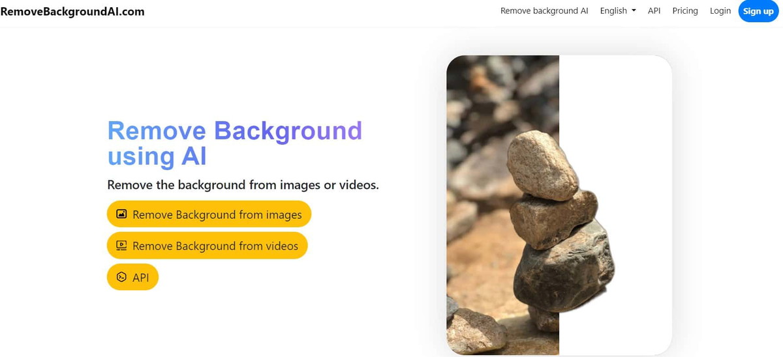The width and height of the screenshot is (783, 357).
Task: Expand the English language dropdown
Action: (x=618, y=11)
